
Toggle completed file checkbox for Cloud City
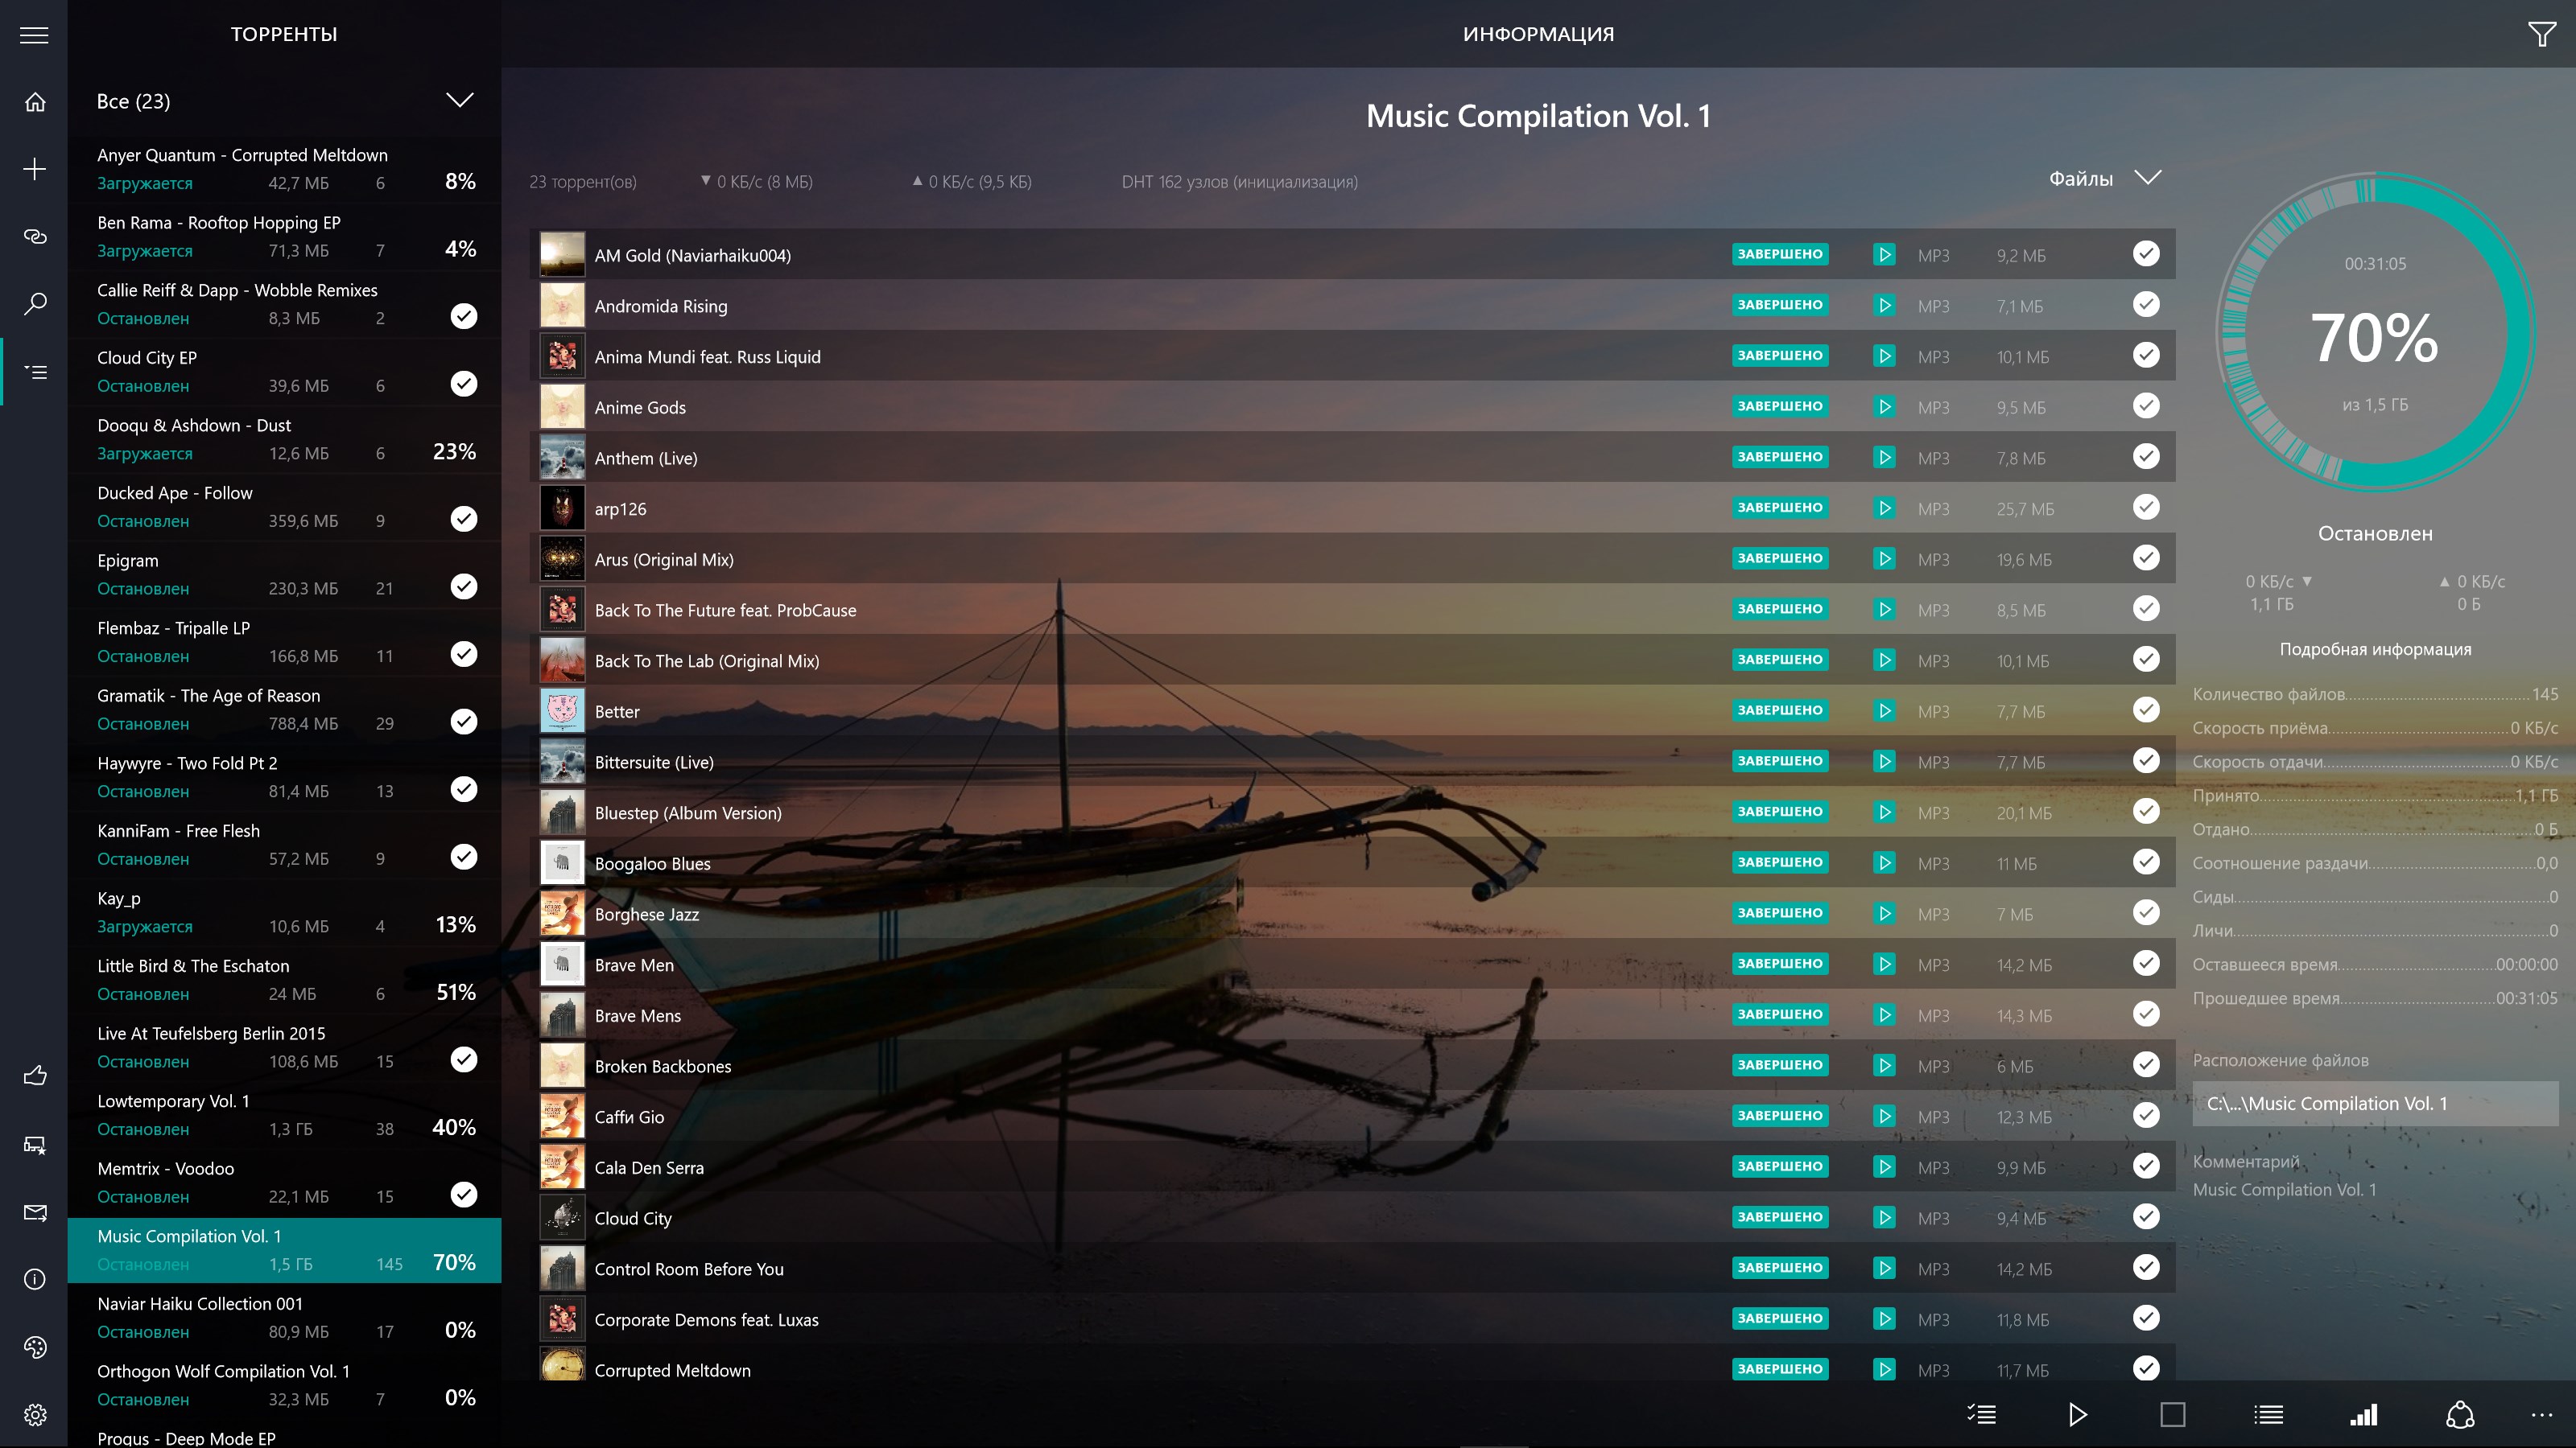tap(2146, 1218)
